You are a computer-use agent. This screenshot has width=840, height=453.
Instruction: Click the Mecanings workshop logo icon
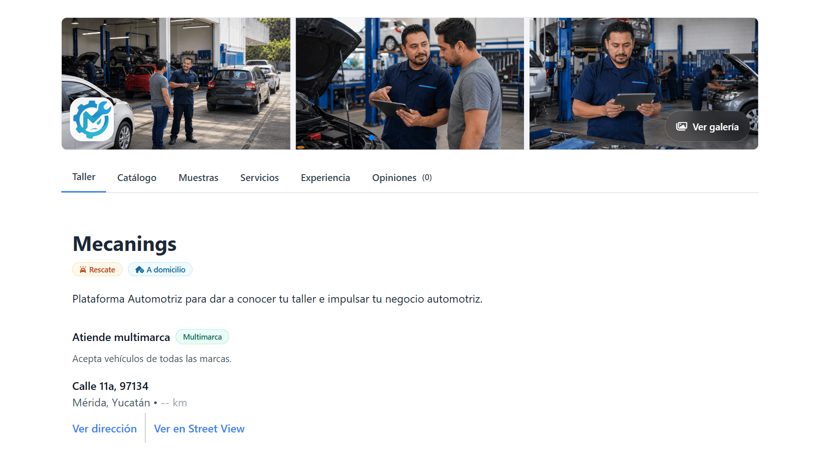click(92, 119)
